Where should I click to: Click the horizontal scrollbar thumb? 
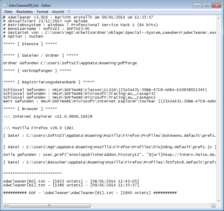coord(49,206)
